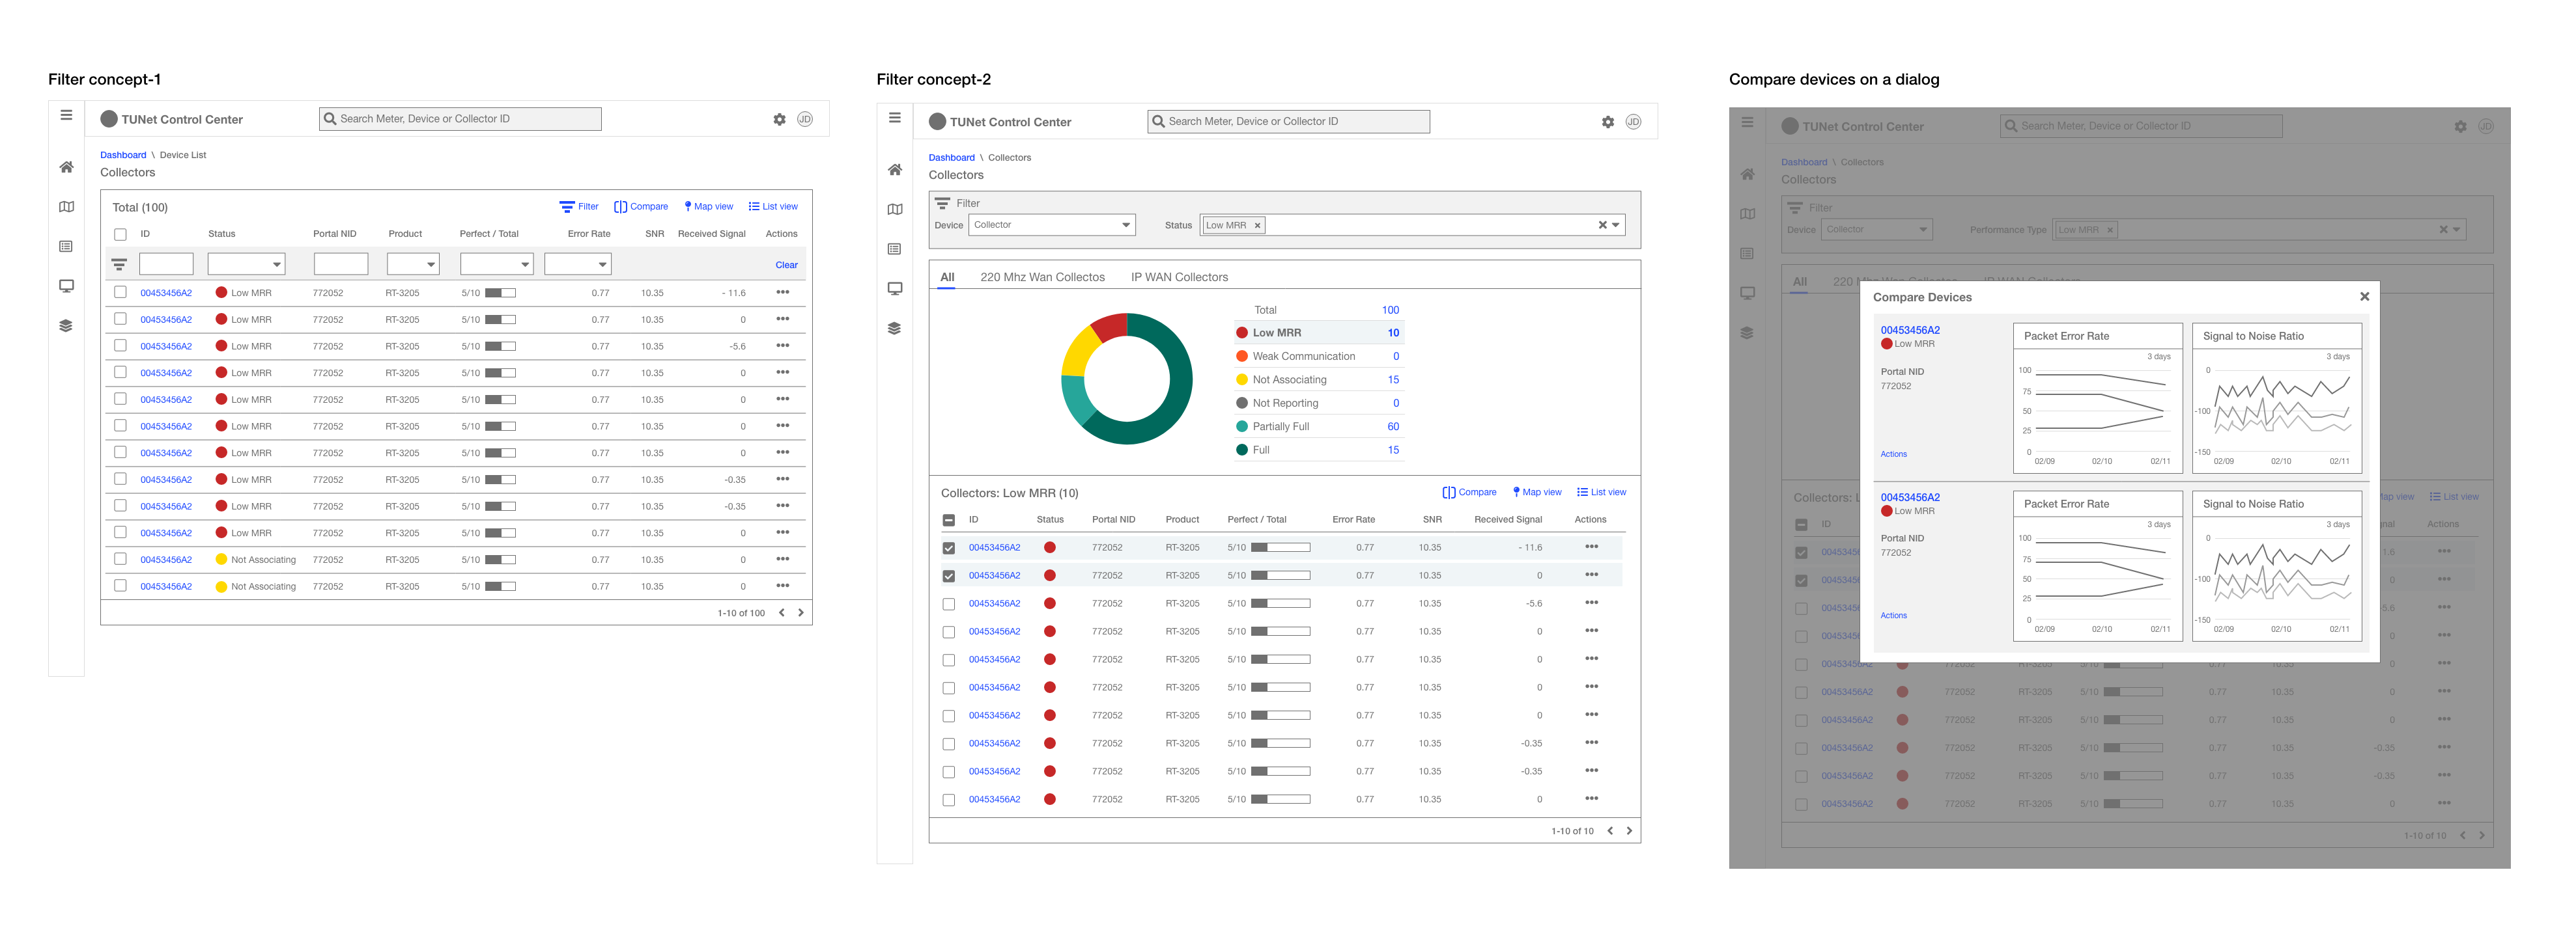This screenshot has height=926, width=2576.
Task: Check first Low MRR row in concept-1
Action: pyautogui.click(x=120, y=293)
